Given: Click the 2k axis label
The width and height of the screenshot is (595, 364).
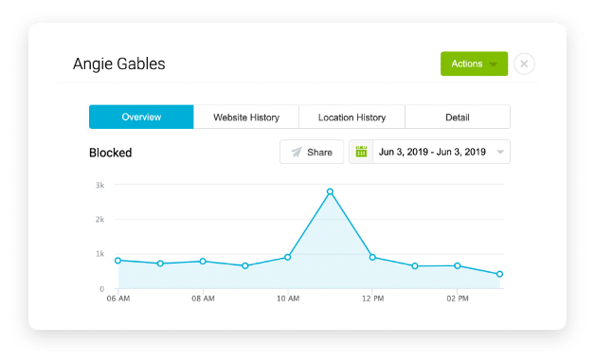Looking at the screenshot, I should [99, 219].
